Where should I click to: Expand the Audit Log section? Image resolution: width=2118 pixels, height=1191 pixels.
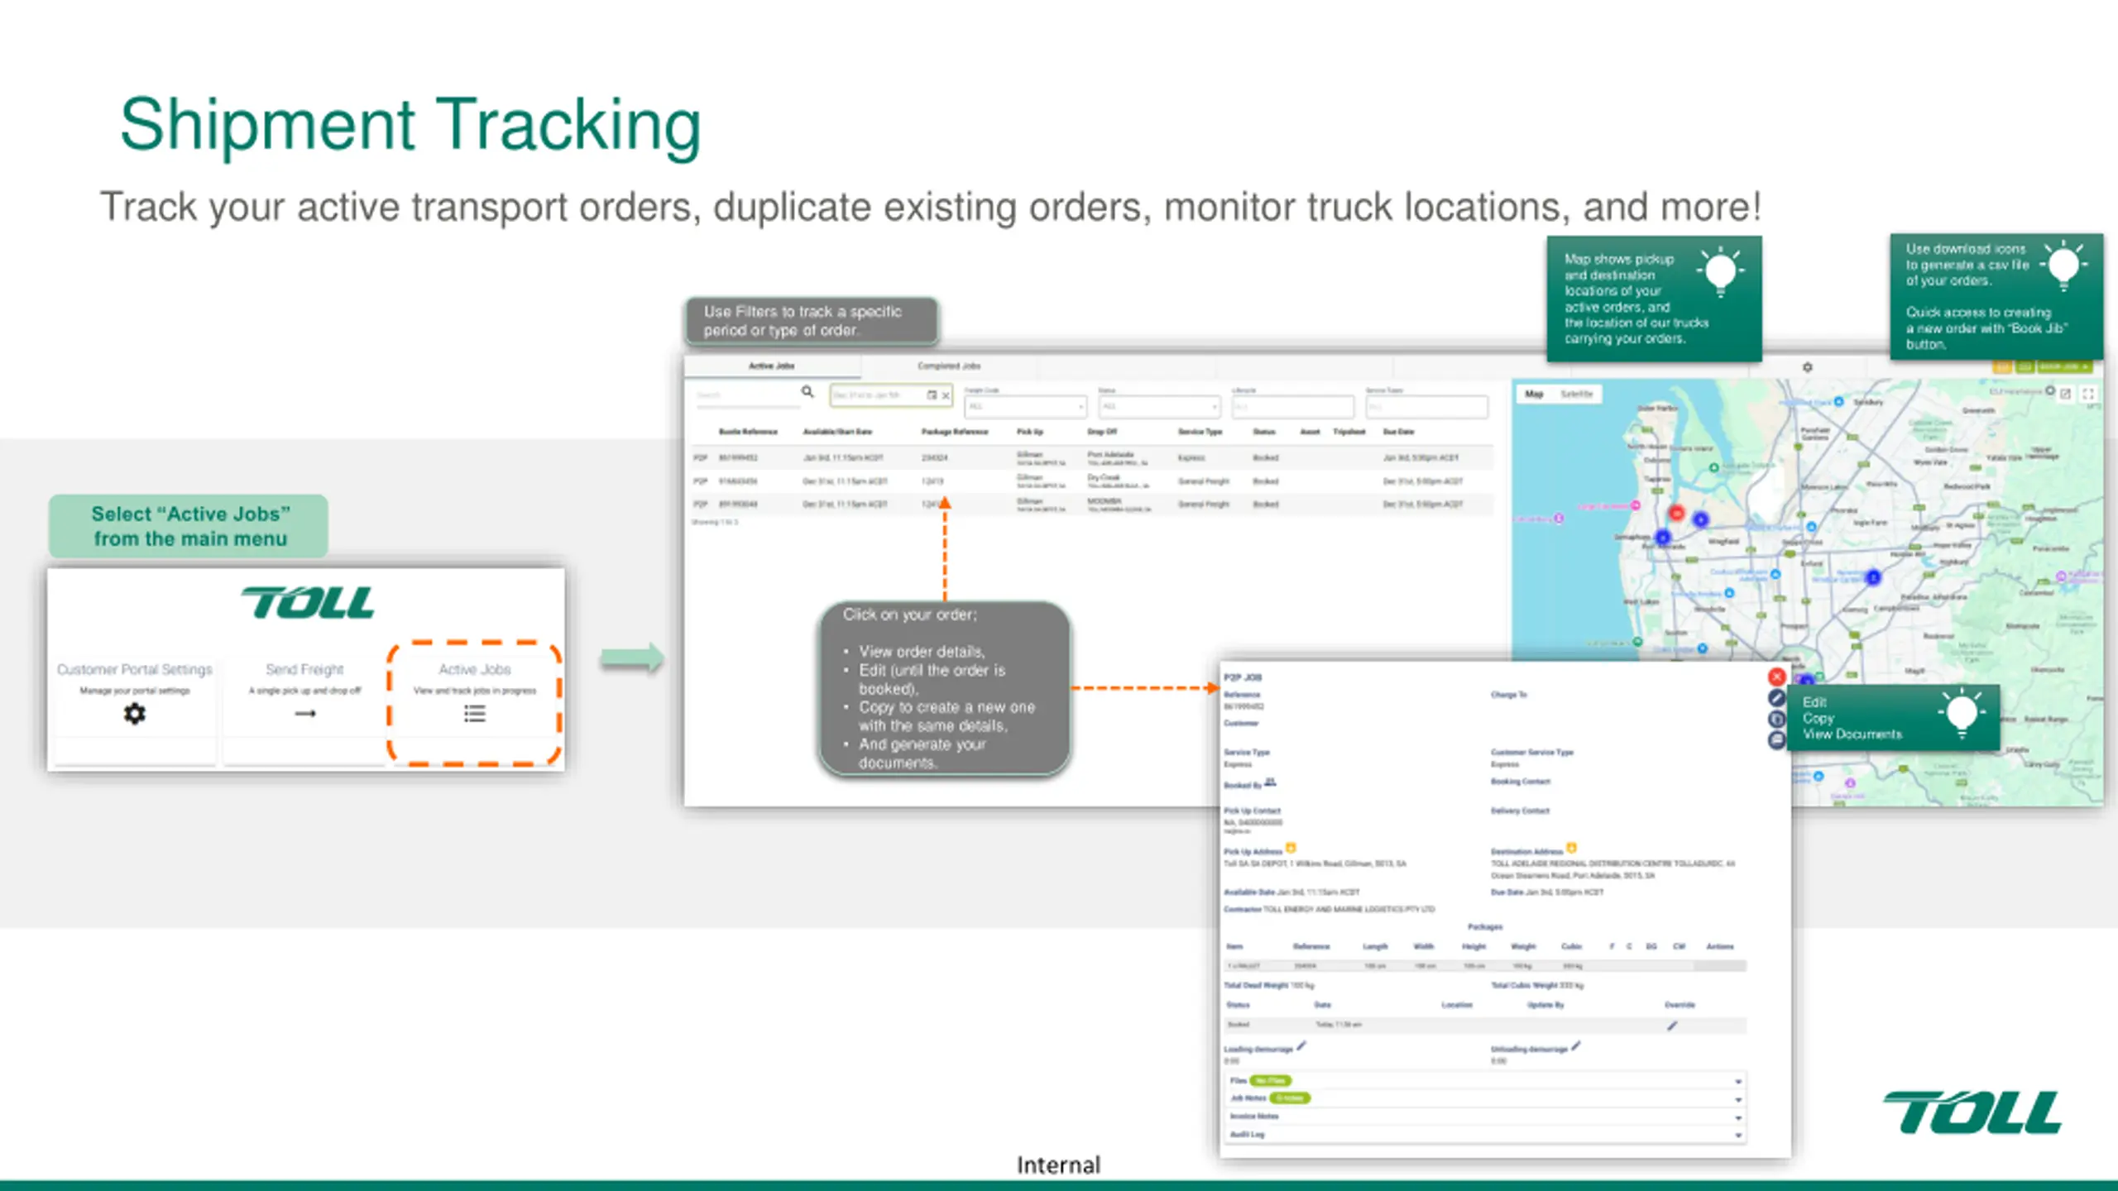coord(1485,1135)
